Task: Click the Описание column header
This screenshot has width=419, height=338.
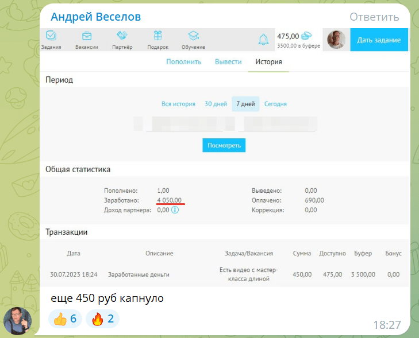Action: (x=159, y=253)
